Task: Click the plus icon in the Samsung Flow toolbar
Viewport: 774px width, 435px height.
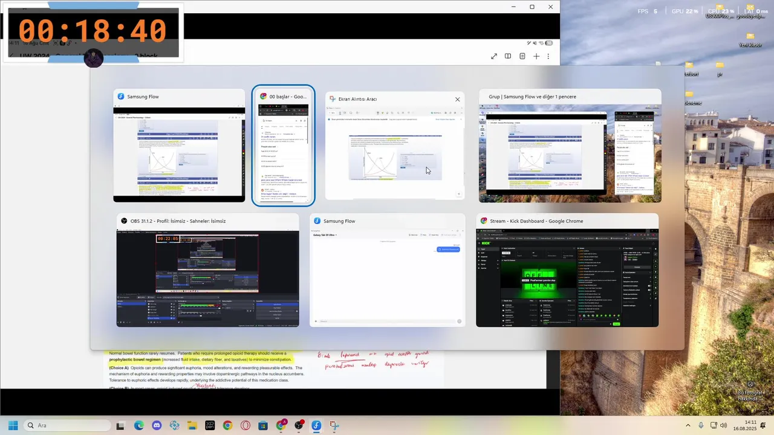Action: pos(536,56)
